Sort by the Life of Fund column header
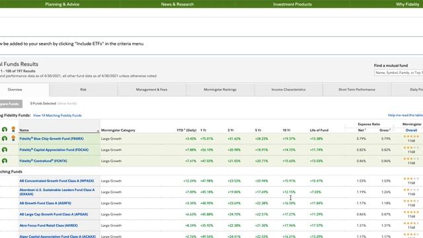The width and height of the screenshot is (423, 238). (319, 130)
